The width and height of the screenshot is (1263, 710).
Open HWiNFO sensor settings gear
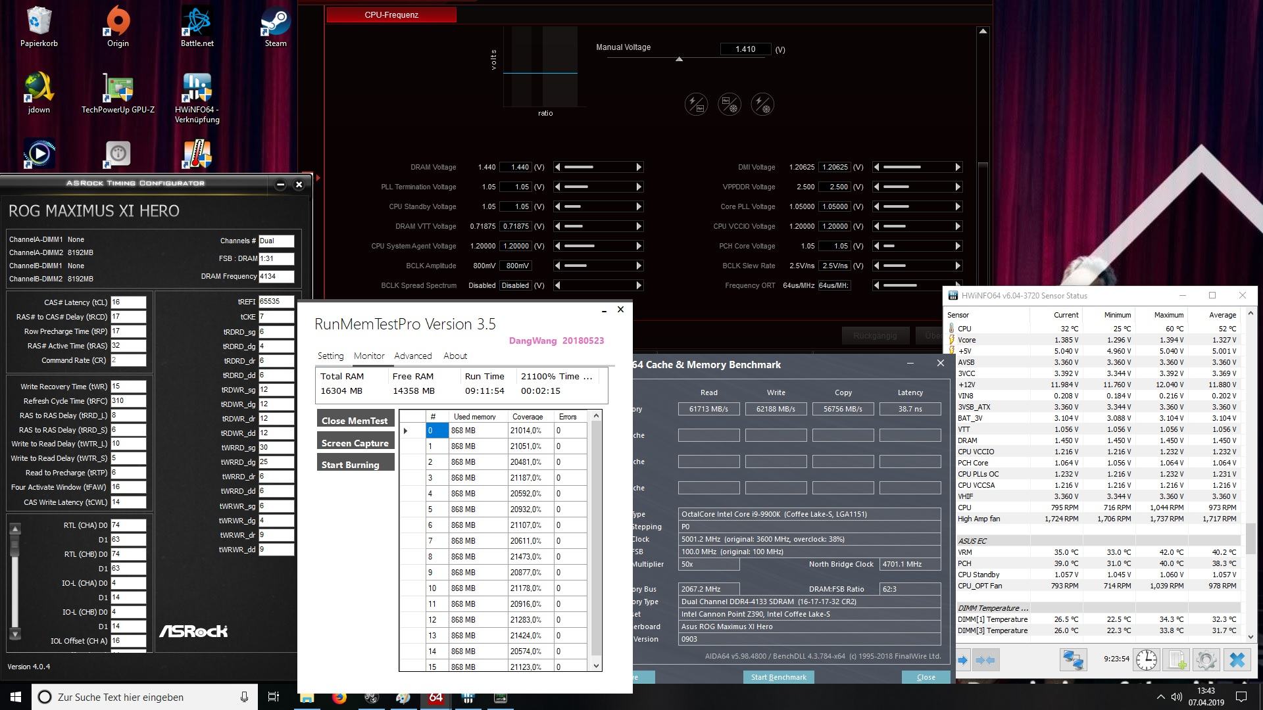click(x=1207, y=659)
